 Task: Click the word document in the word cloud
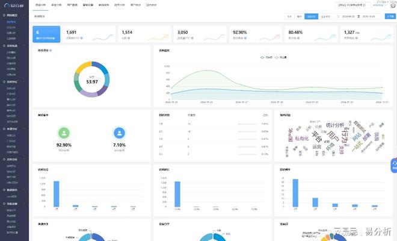367,146
